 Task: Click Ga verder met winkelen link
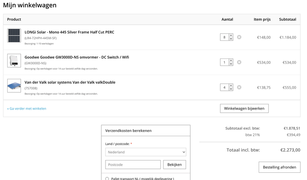click(x=26, y=108)
